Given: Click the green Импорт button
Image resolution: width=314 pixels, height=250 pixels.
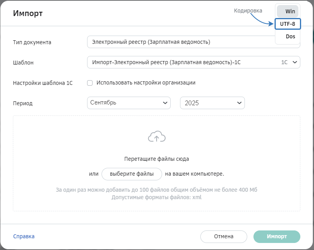Looking at the screenshot, I should point(277,236).
